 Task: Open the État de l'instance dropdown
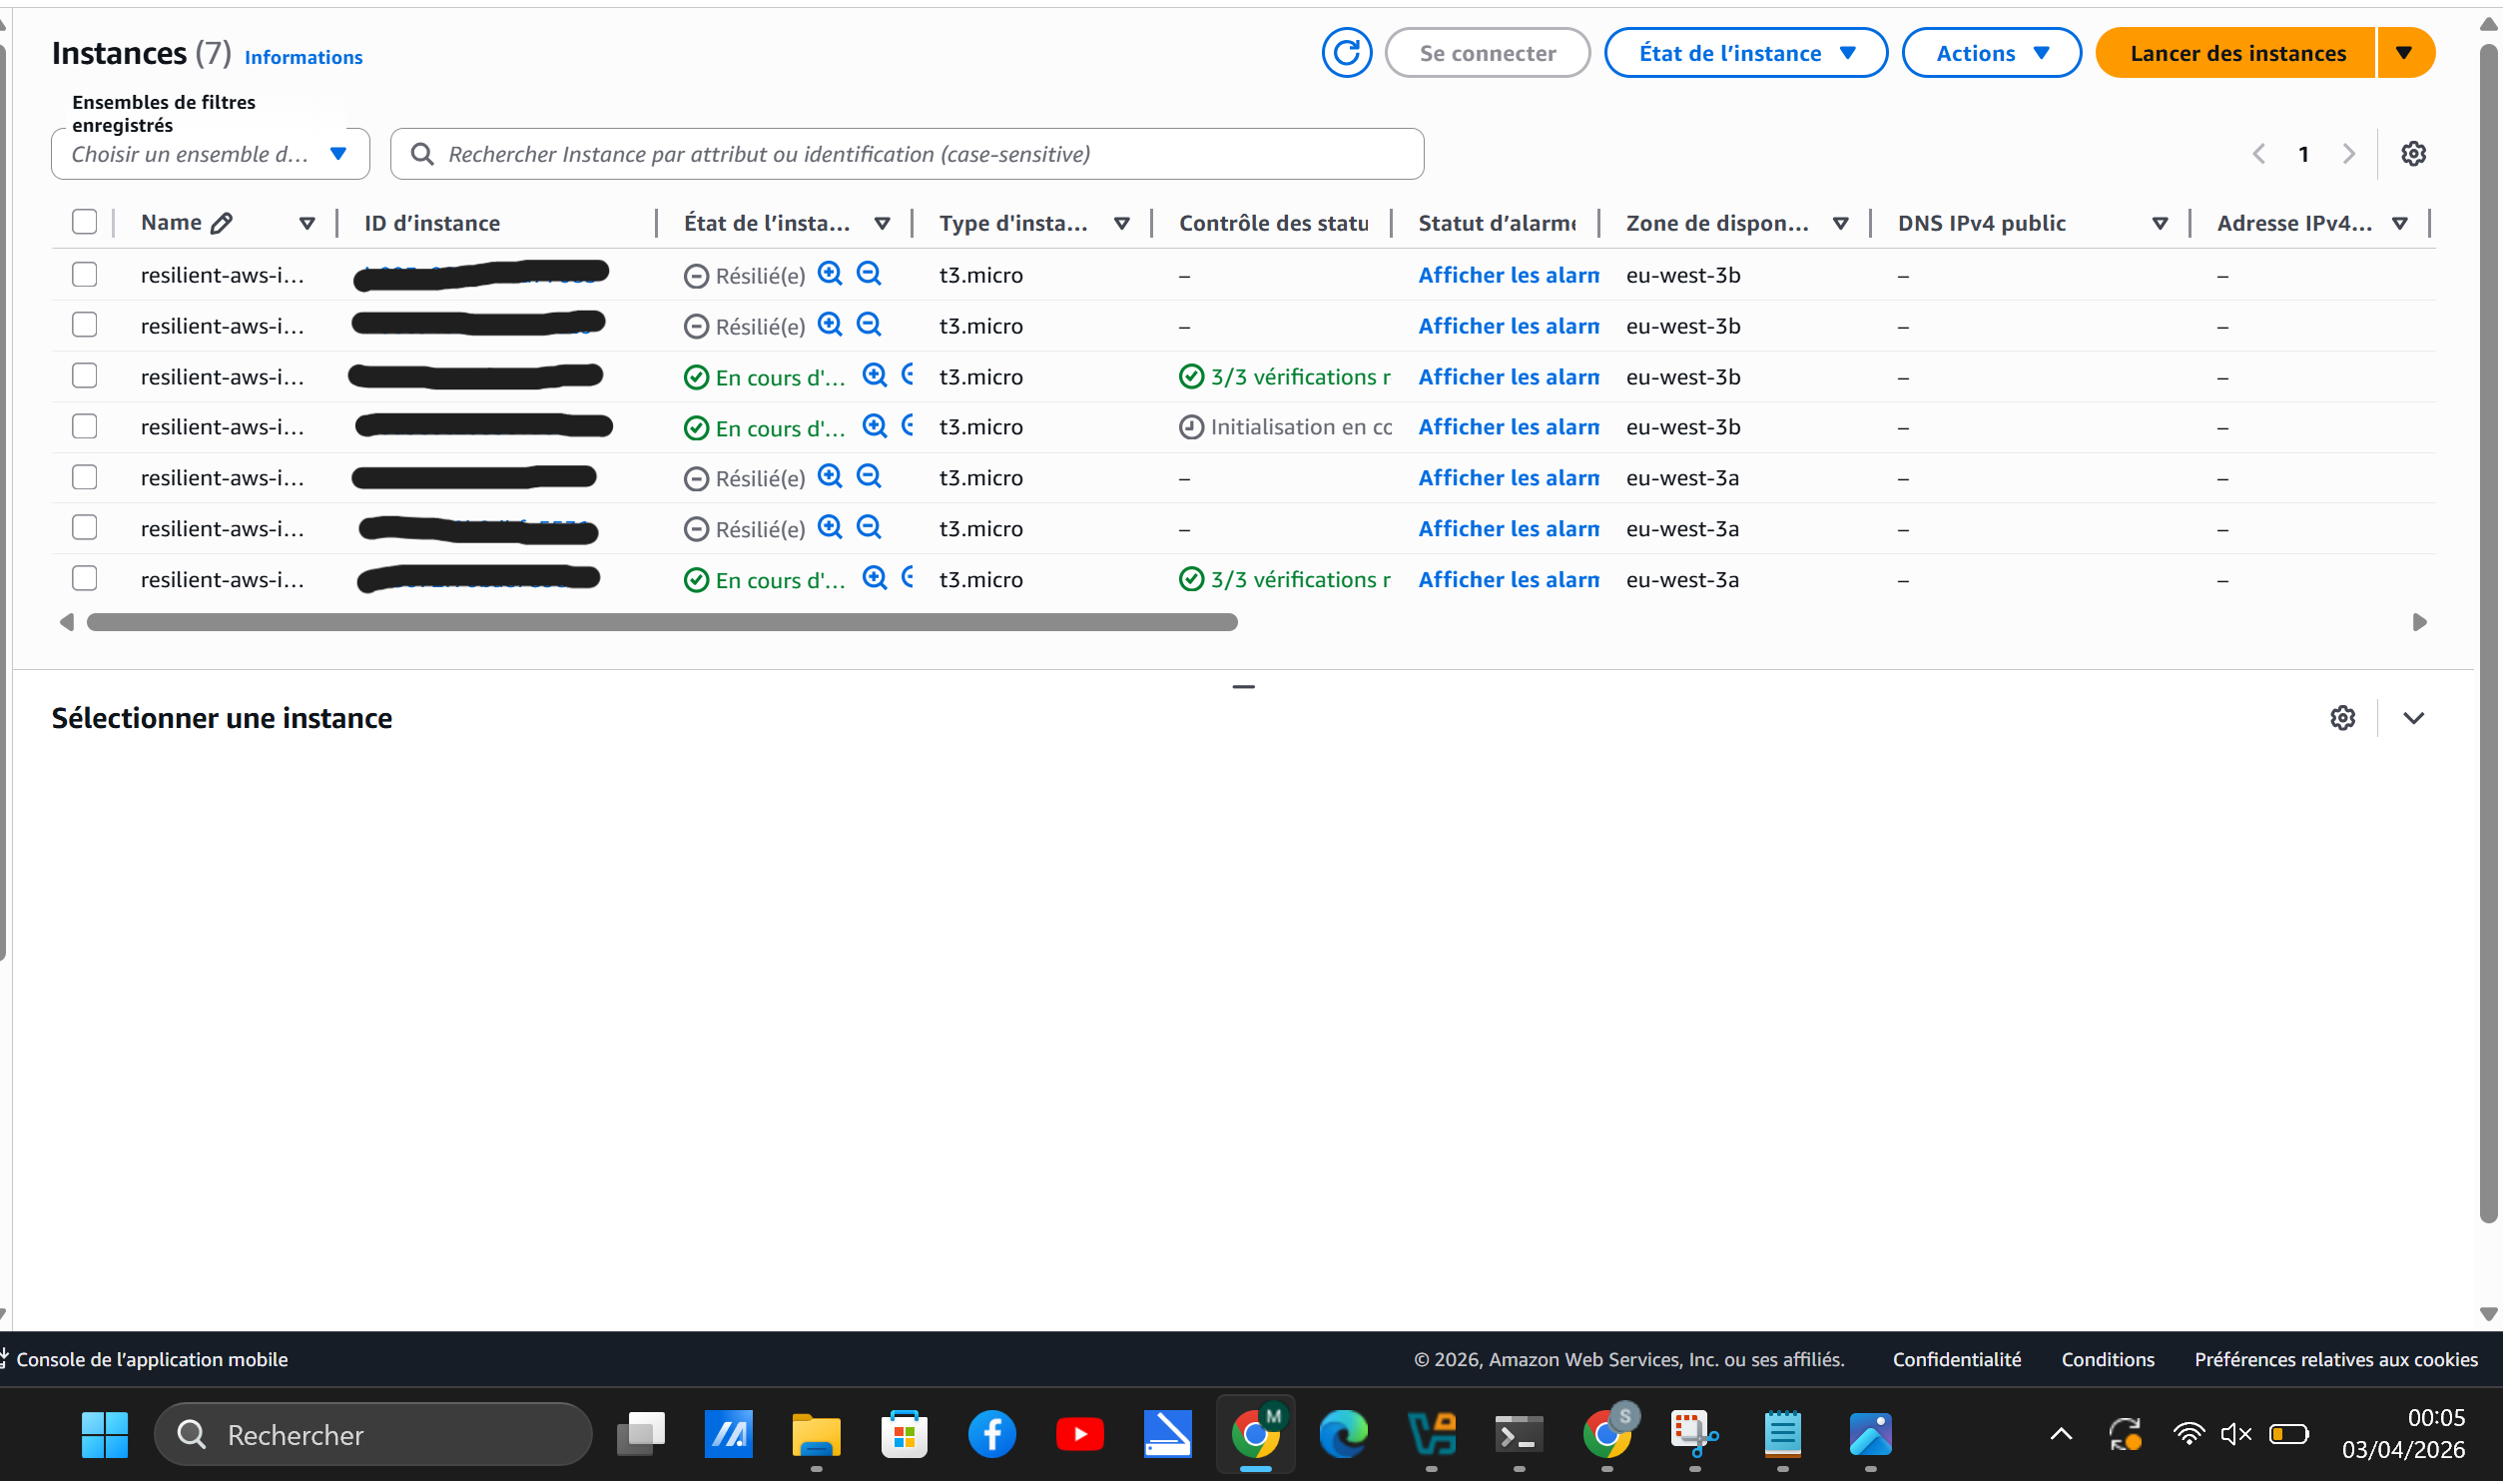click(x=1745, y=53)
